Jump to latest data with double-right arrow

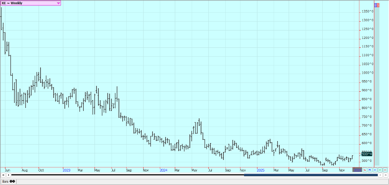point(385,175)
